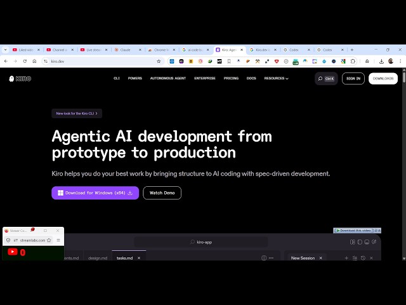This screenshot has height=305, width=406.
Task: Toggle the sidebar layout icon in demo
Action: [360, 242]
